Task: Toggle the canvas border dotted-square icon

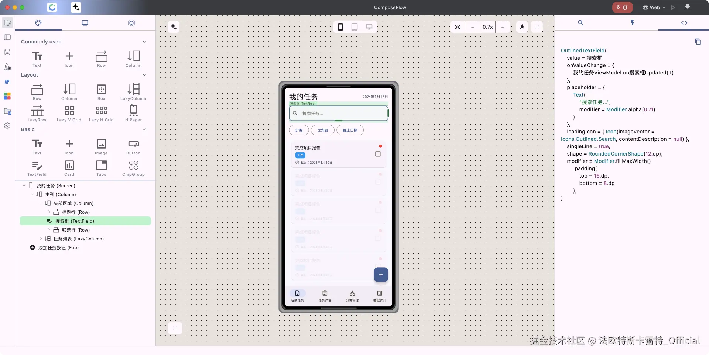Action: point(537,27)
